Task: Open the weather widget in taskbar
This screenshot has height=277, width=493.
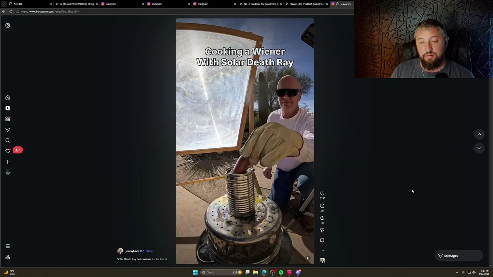Action: click(x=9, y=272)
